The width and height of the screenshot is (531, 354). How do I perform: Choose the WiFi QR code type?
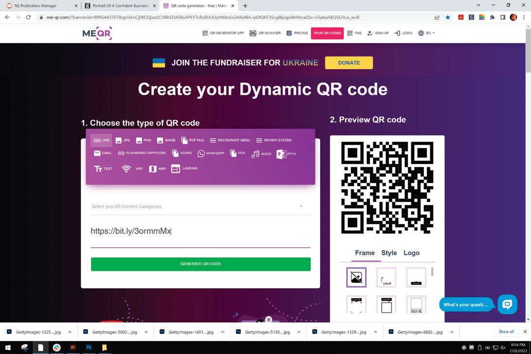click(x=132, y=169)
